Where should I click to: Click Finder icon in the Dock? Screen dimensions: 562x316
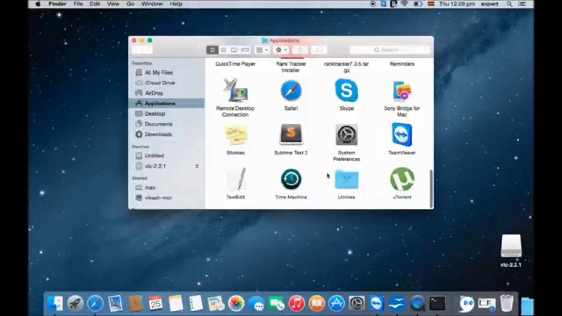(56, 303)
